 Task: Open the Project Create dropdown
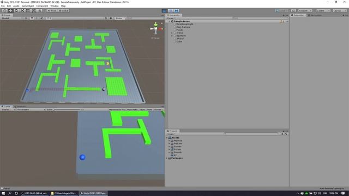171,134
